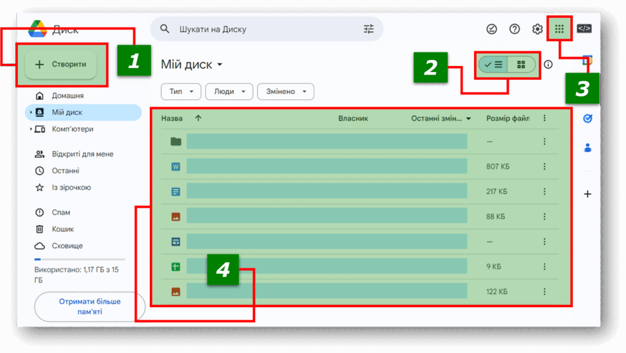
Task: Open the Тип filter dropdown
Action: point(181,91)
